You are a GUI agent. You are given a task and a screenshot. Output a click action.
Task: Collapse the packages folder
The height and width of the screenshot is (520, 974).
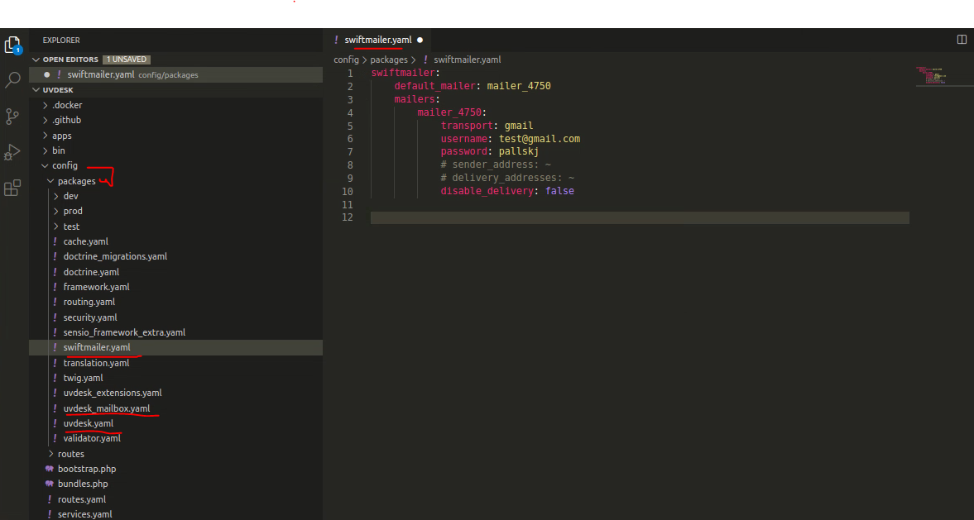coord(50,181)
